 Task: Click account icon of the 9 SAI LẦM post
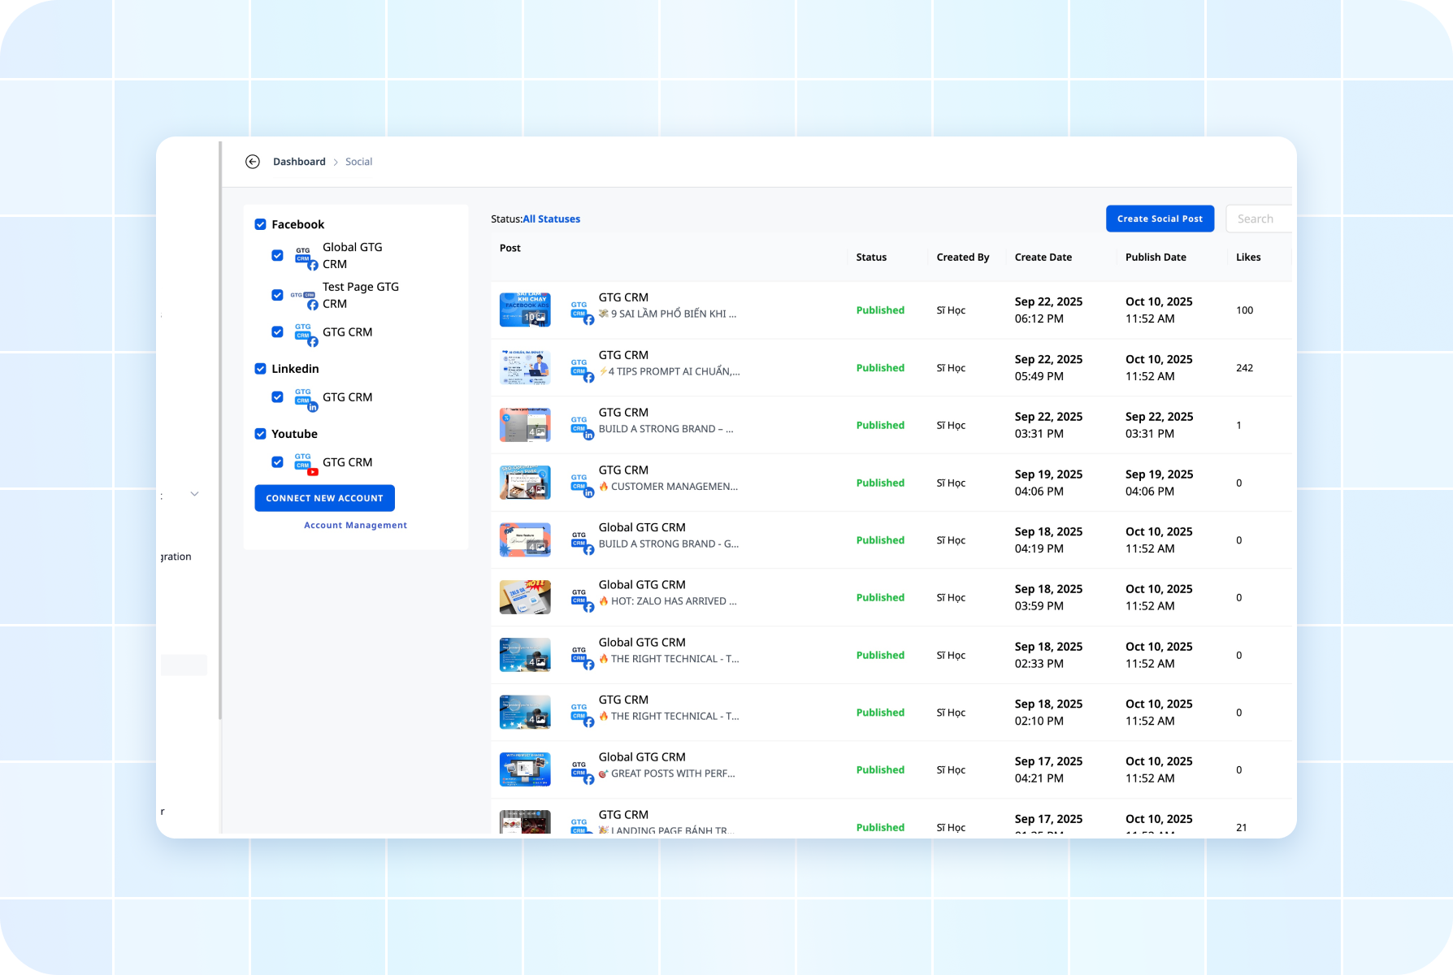582,311
